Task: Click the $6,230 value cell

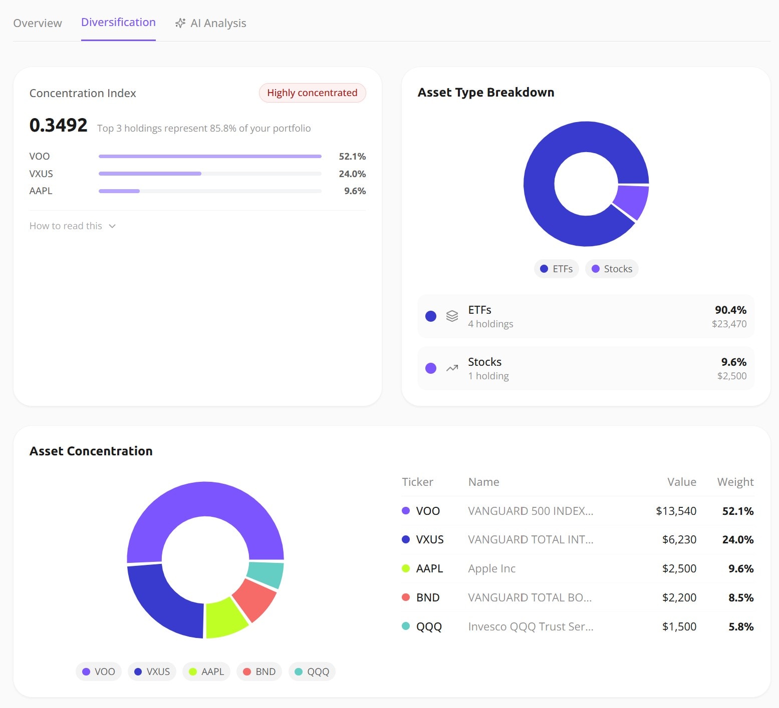Action: [x=679, y=539]
